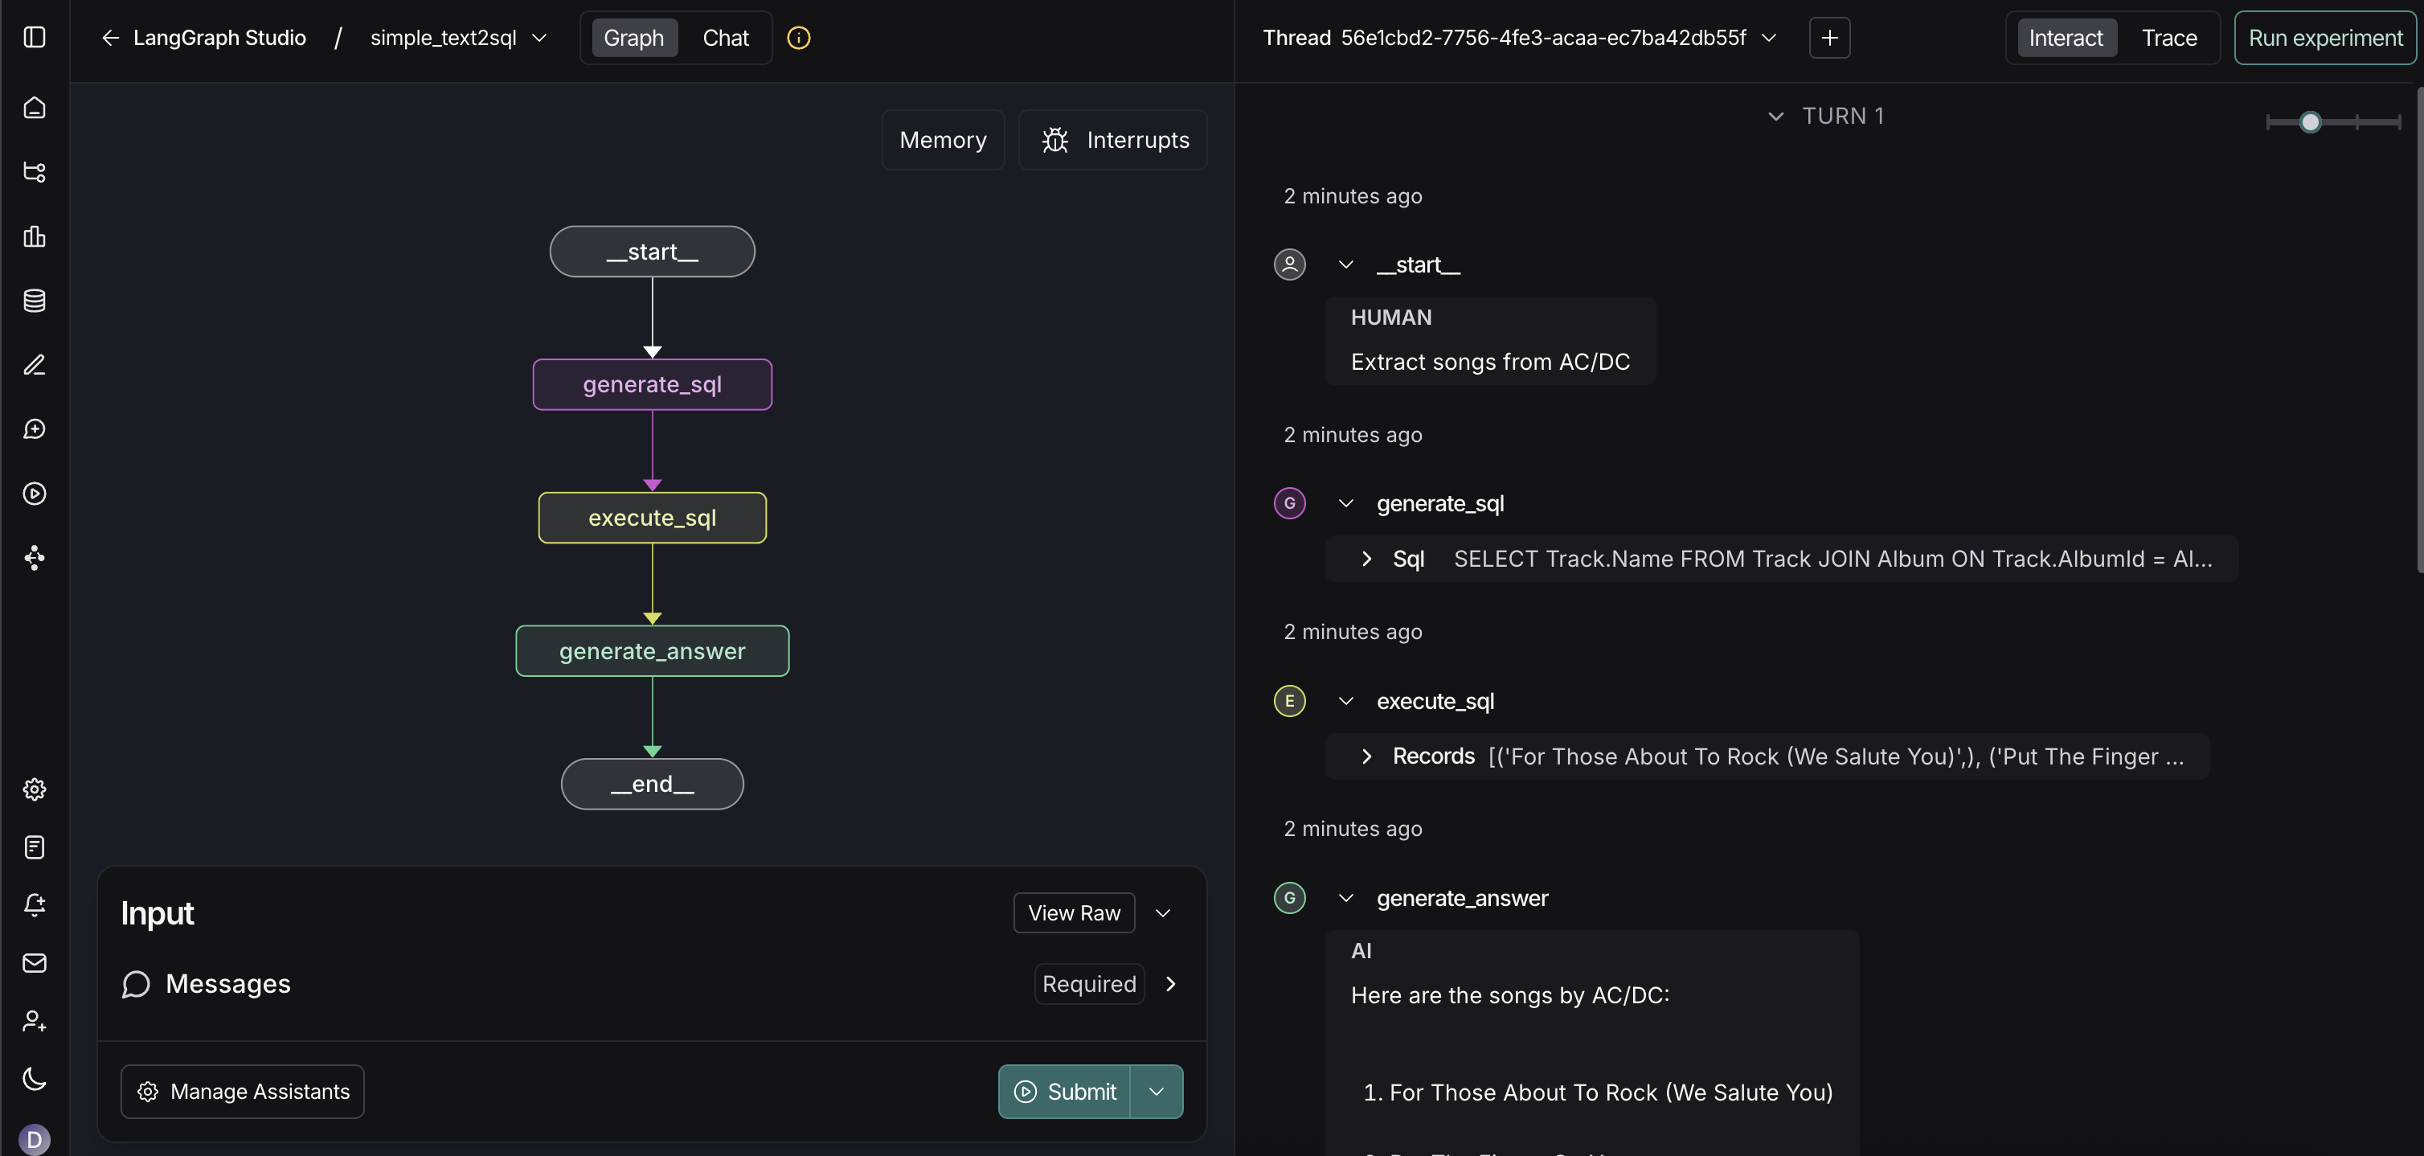Switch to the Chat tab
This screenshot has width=2424, height=1156.
pos(726,38)
